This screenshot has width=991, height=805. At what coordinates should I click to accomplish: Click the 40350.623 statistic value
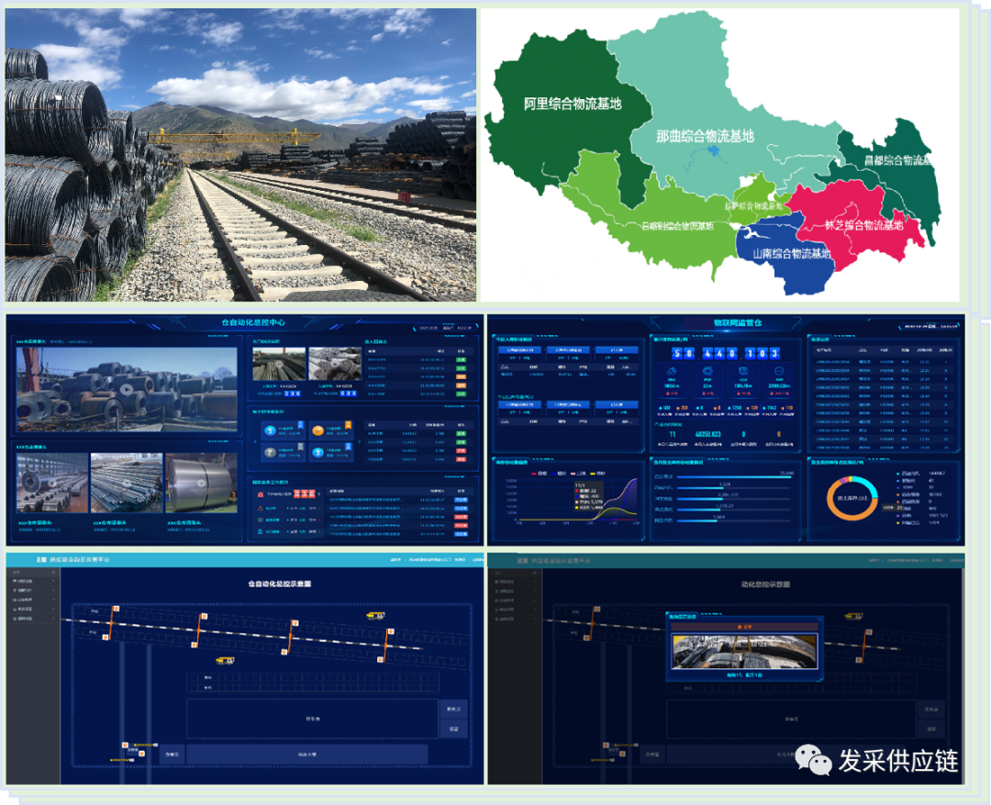[707, 434]
